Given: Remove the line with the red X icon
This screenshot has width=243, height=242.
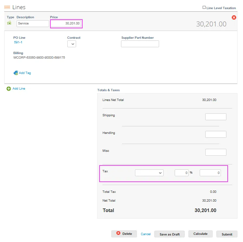Looking at the screenshot, I should tap(234, 18).
